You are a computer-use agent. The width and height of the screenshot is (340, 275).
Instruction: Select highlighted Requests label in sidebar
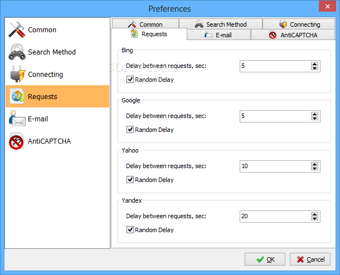click(x=42, y=96)
